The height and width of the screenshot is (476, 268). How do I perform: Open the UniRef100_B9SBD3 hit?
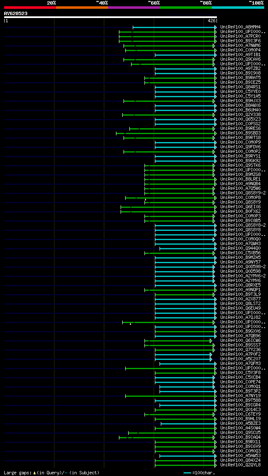[x=240, y=133]
